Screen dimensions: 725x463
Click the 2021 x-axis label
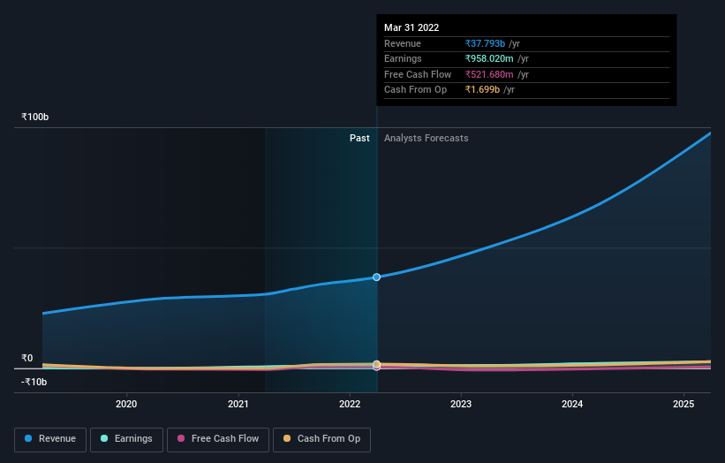coord(238,405)
